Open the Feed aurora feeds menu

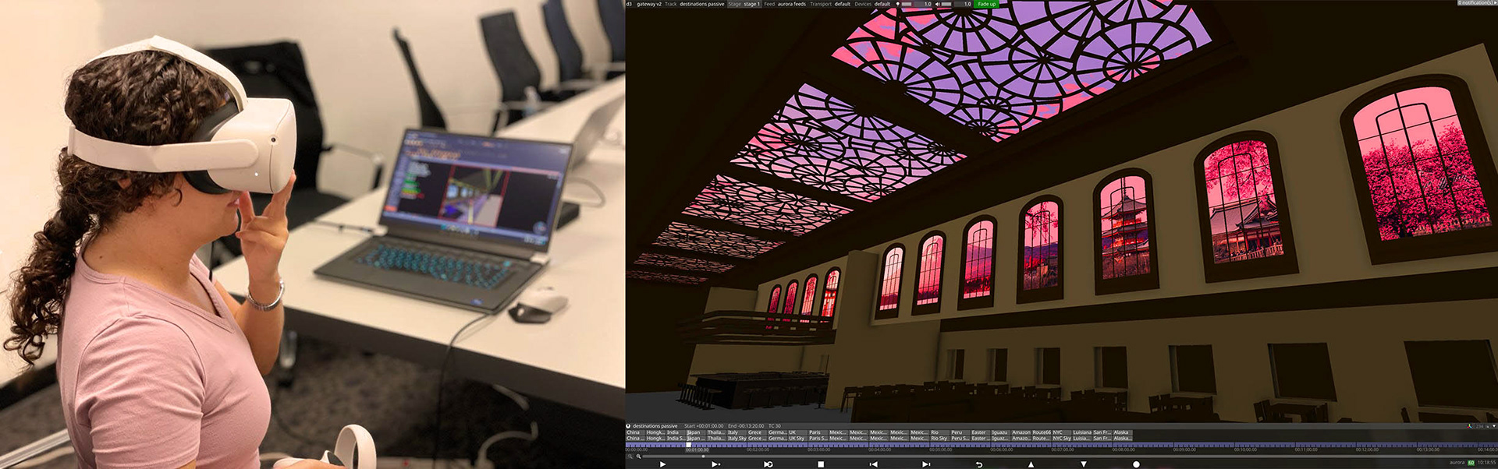tap(785, 4)
